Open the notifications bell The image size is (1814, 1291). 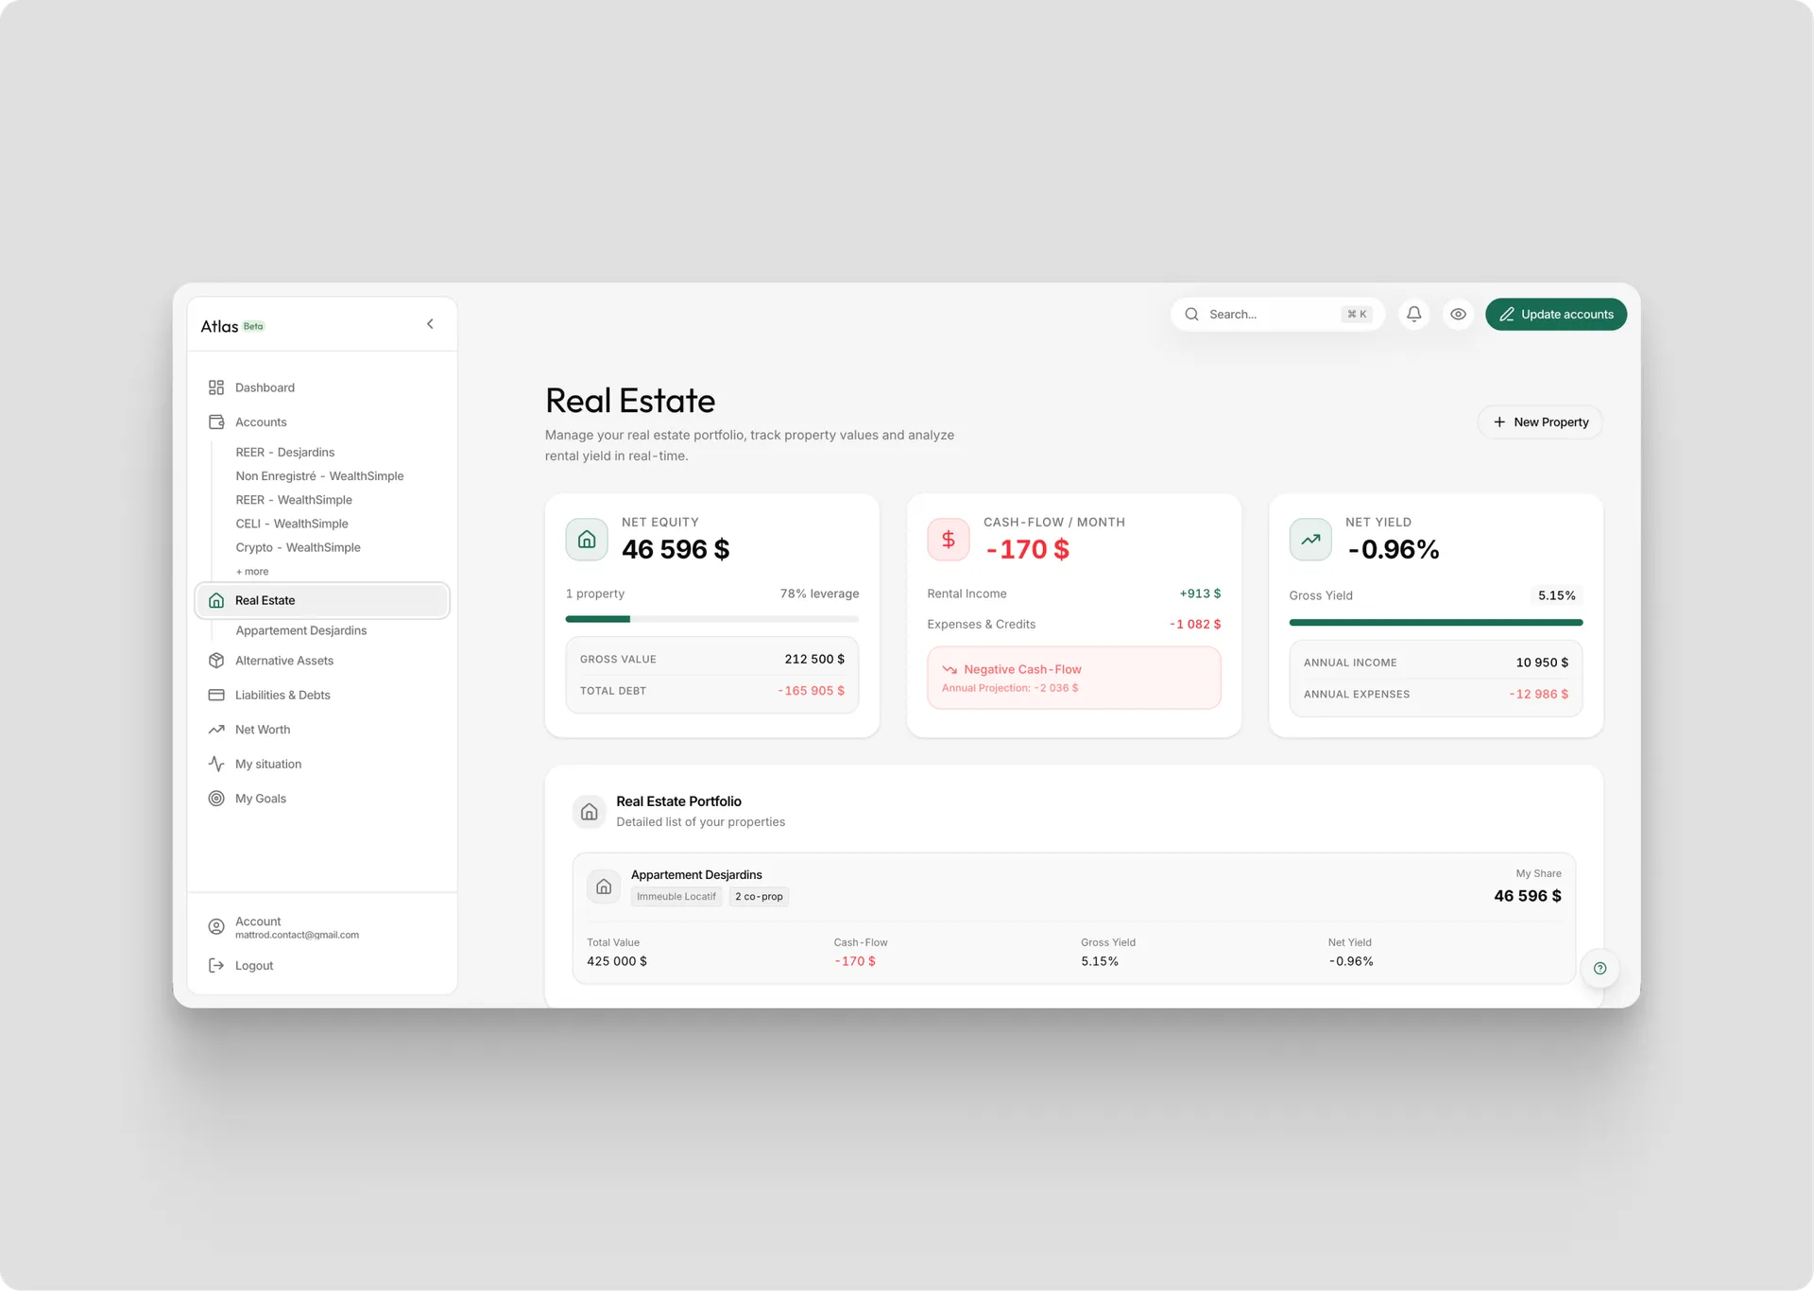pyautogui.click(x=1413, y=314)
